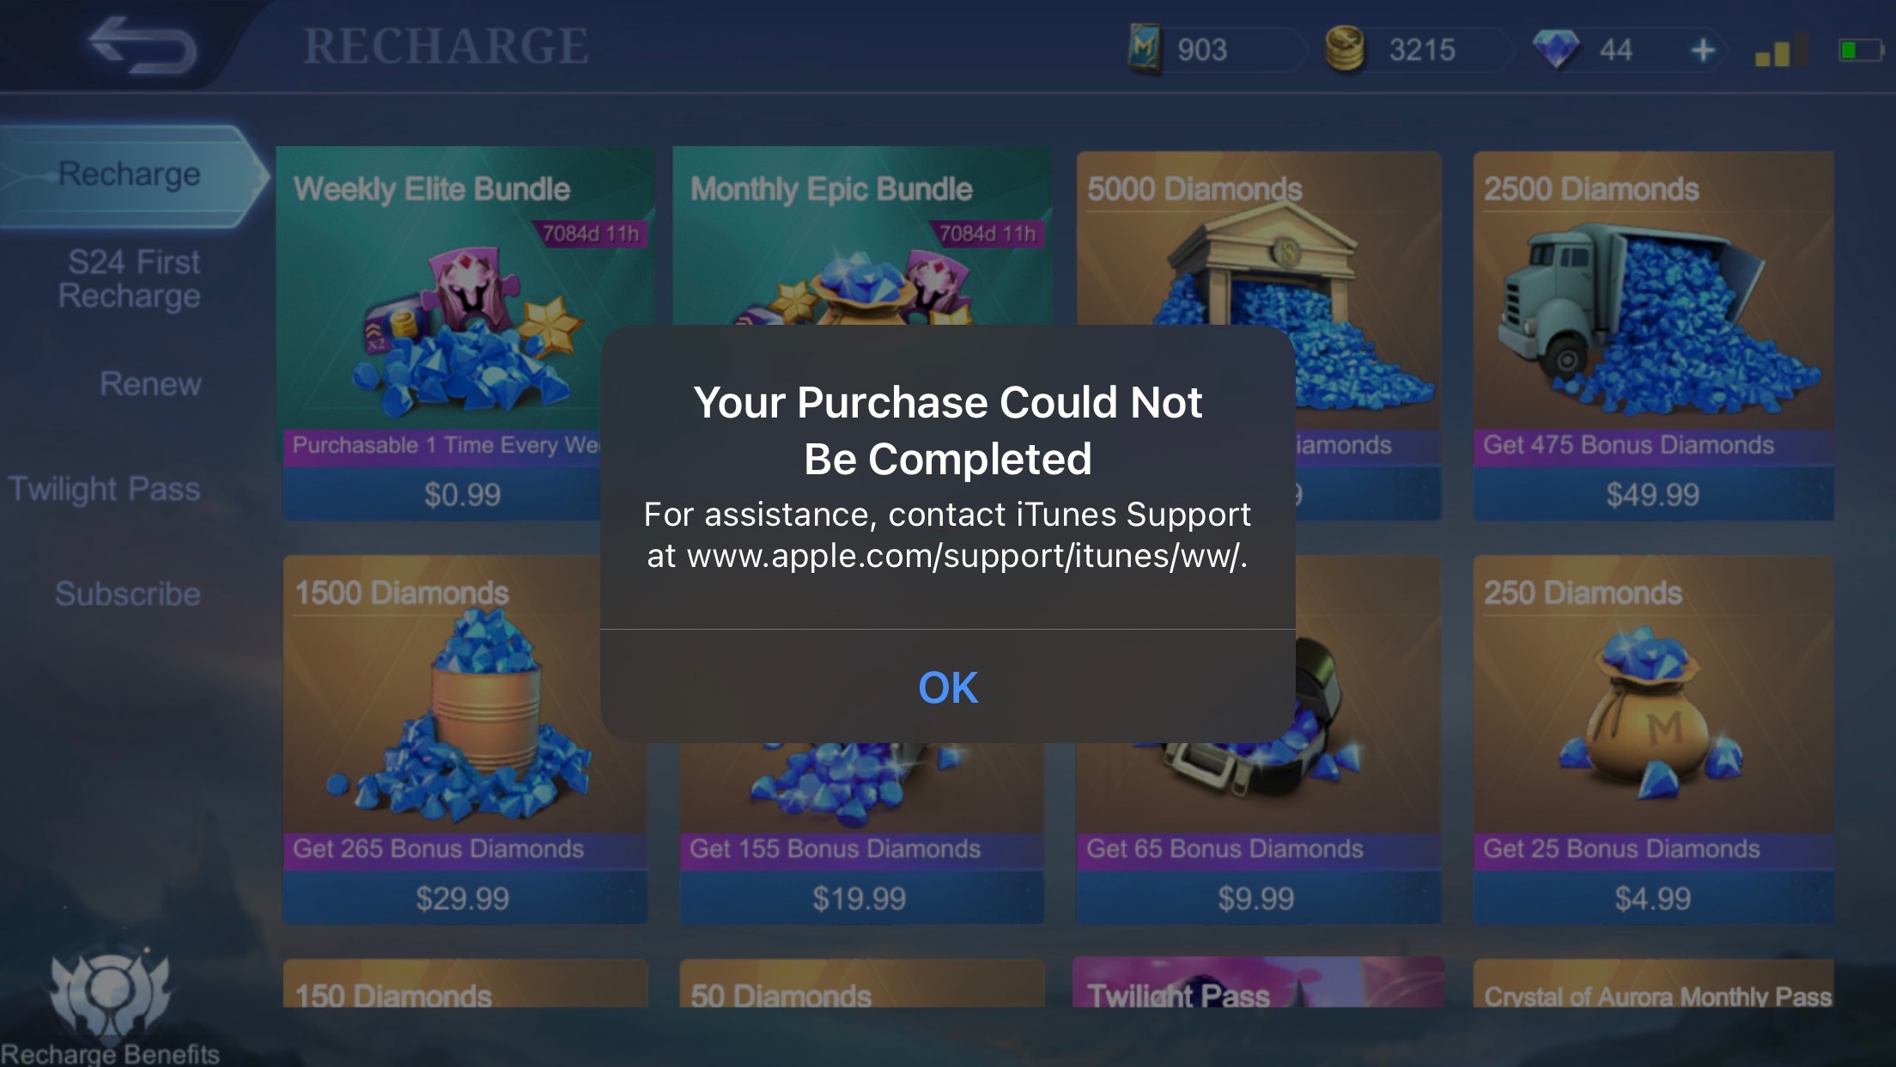Tap the plus icon beside diamonds count
Screen dimensions: 1896x1067
click(x=1702, y=51)
